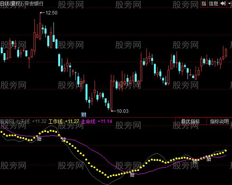The height and width of the screenshot is (185, 232).
Task: Select the 12.50 high price label
Action: tap(51, 13)
